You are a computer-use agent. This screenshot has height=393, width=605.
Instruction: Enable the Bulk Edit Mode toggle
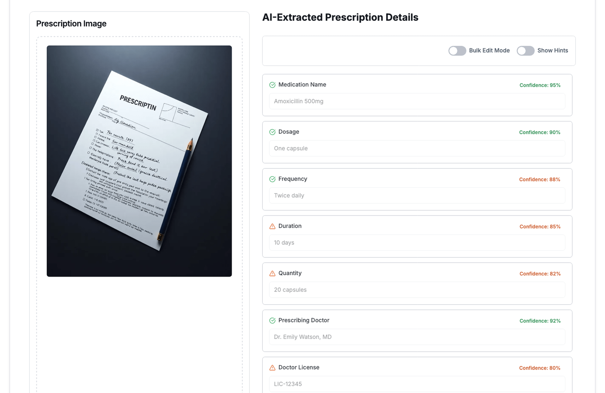tap(457, 51)
